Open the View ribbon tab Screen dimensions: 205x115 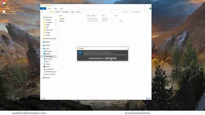61,9
